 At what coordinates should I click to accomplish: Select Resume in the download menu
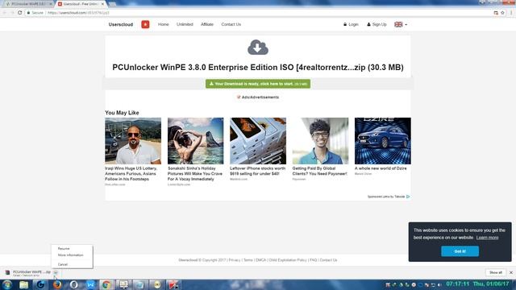click(x=64, y=249)
